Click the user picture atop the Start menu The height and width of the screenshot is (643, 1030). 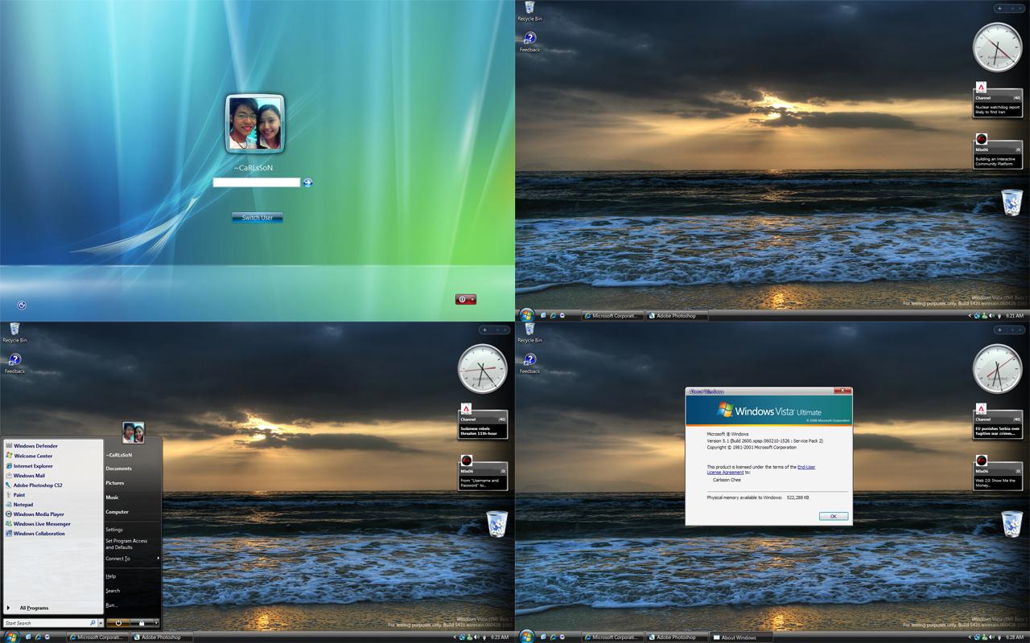(x=134, y=432)
